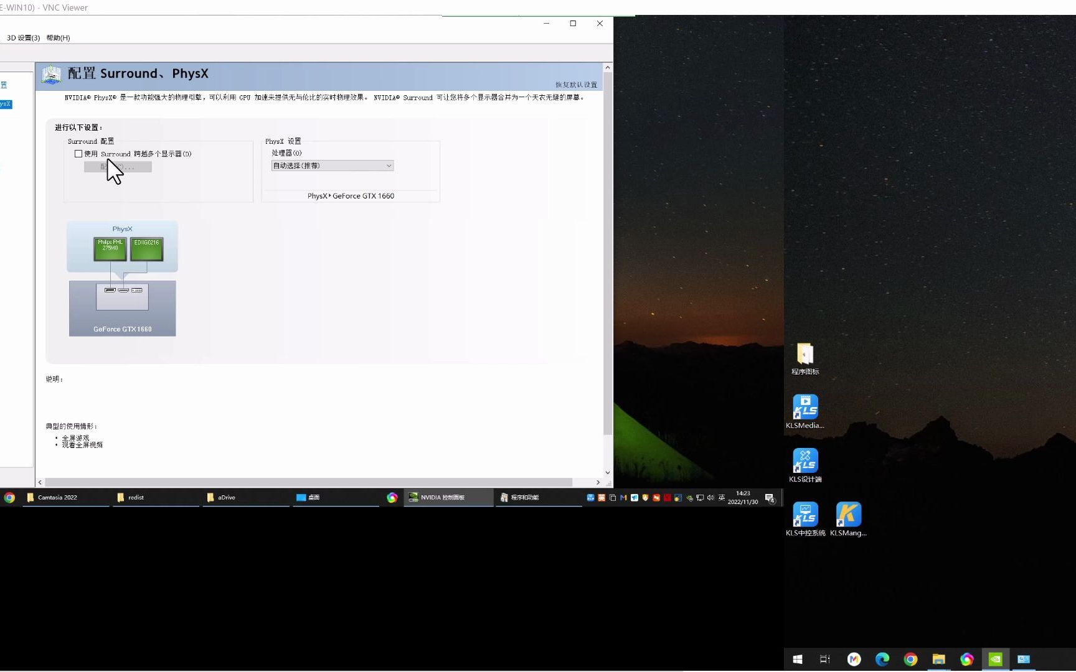Click remote taskbar clock 14:23
The height and width of the screenshot is (672, 1076).
(743, 498)
